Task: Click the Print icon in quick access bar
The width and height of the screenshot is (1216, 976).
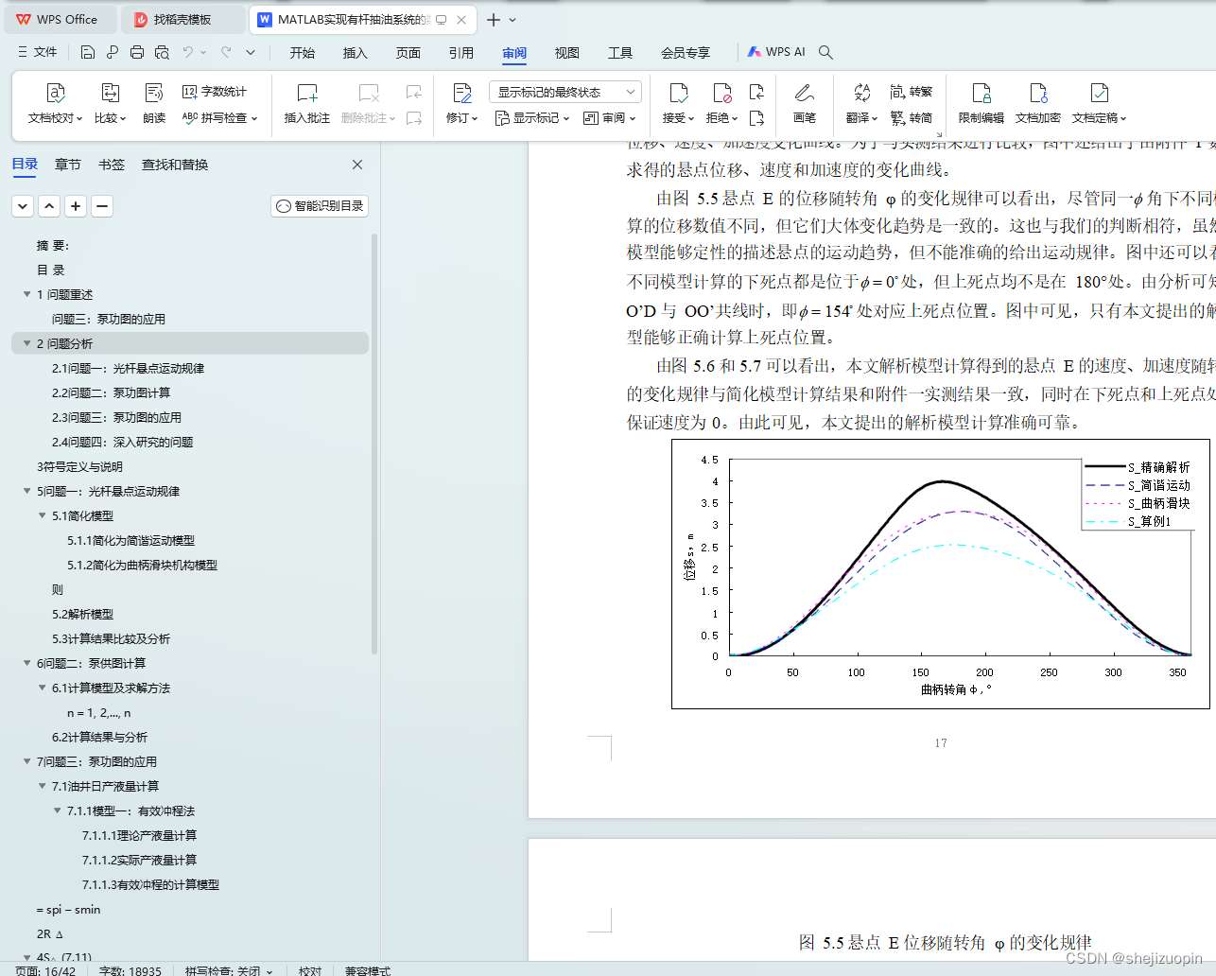Action: (x=137, y=52)
